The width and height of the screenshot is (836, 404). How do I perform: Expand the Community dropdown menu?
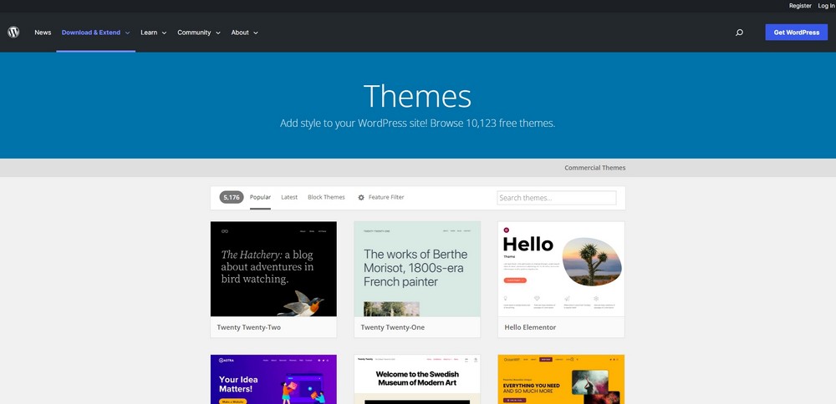[199, 33]
